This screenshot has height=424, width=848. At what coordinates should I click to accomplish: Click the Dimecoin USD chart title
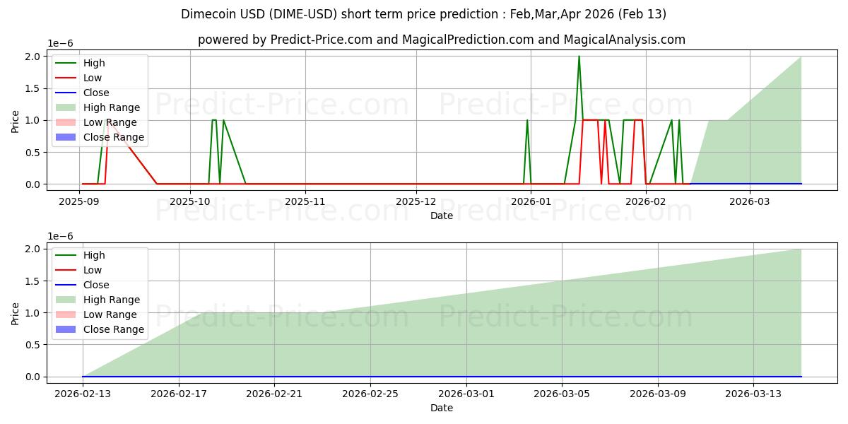tap(423, 14)
